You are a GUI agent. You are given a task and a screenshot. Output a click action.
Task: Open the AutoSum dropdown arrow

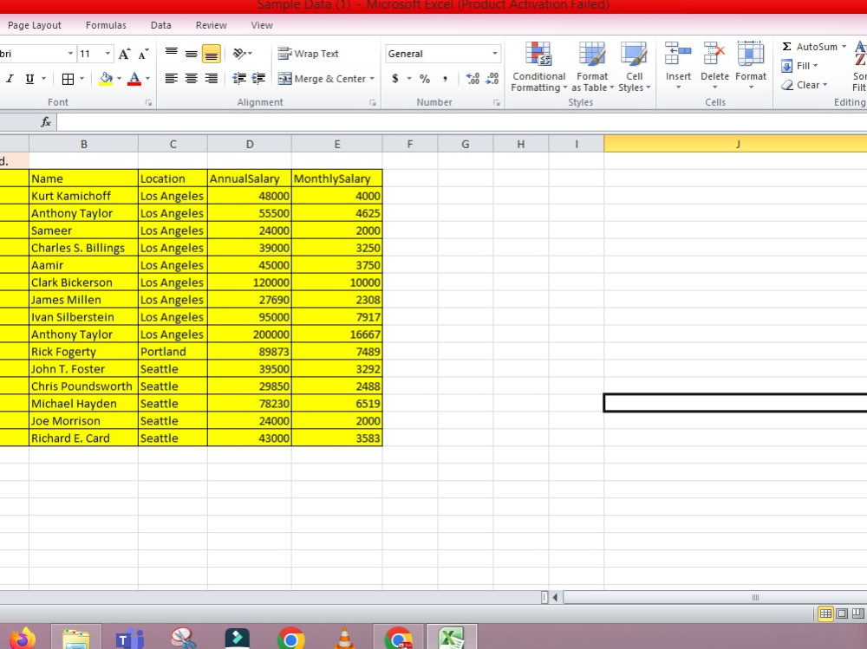pos(844,47)
